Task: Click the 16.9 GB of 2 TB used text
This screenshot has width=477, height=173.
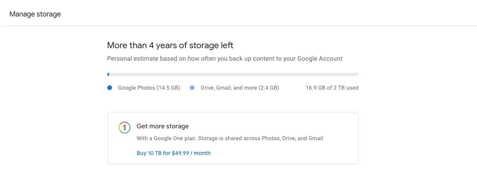Action: pyautogui.click(x=332, y=88)
